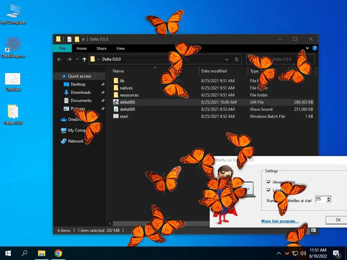347x260 pixels.
Task: Click 'Windows Batch File' type cell
Action: [267, 116]
